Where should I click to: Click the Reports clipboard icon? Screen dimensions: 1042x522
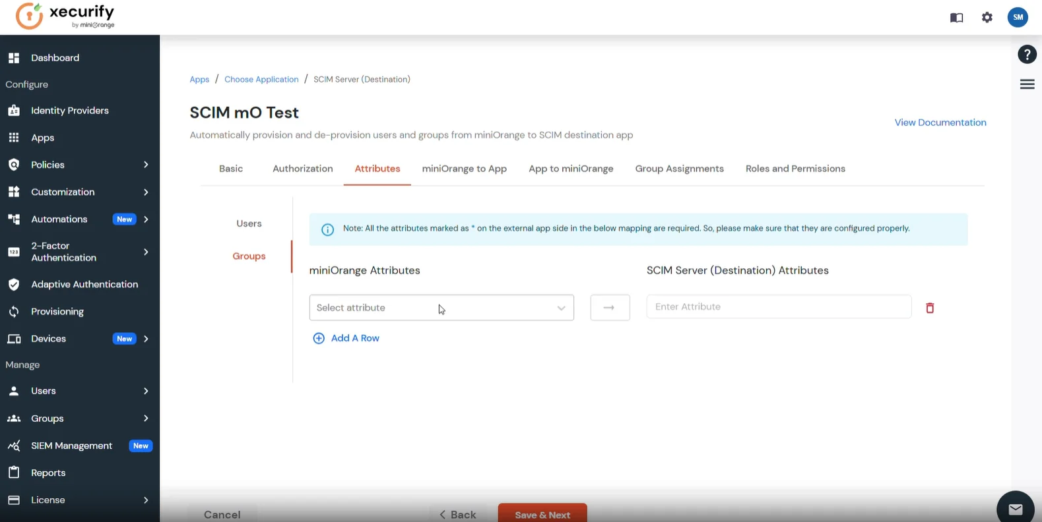coord(14,473)
